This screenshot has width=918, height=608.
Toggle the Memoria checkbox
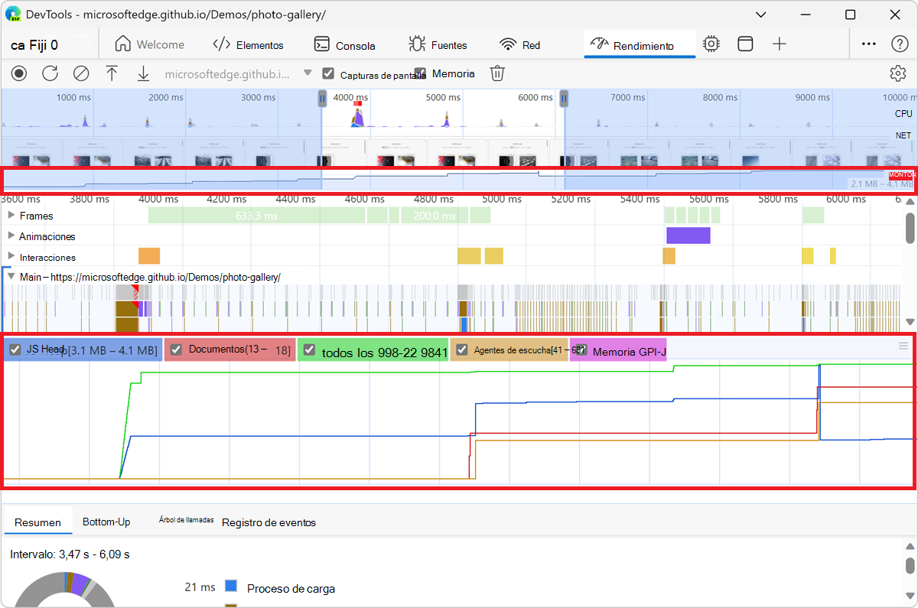tap(420, 73)
